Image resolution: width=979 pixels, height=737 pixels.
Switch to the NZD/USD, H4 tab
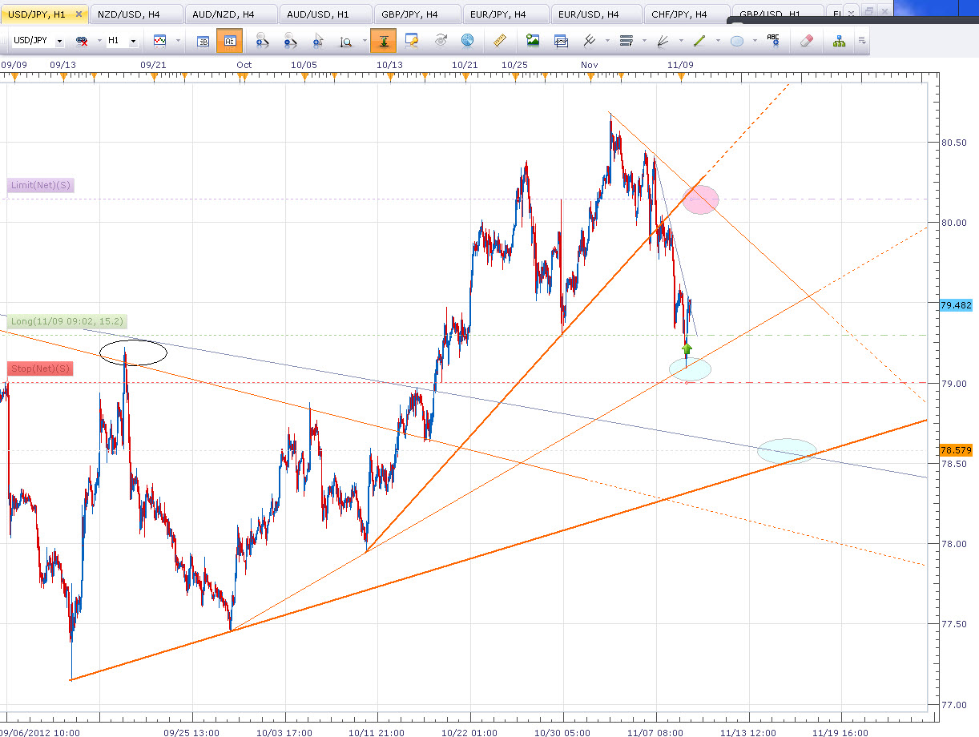point(134,14)
